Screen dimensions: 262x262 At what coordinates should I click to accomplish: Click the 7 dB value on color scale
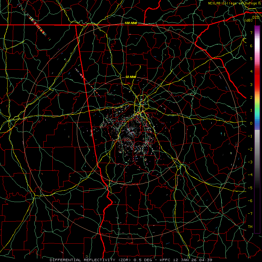(251, 33)
